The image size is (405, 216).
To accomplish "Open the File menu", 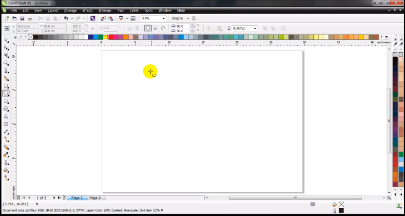I will pyautogui.click(x=14, y=10).
